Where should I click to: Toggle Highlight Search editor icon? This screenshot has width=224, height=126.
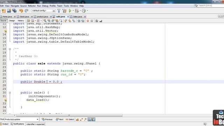click(x=57, y=21)
